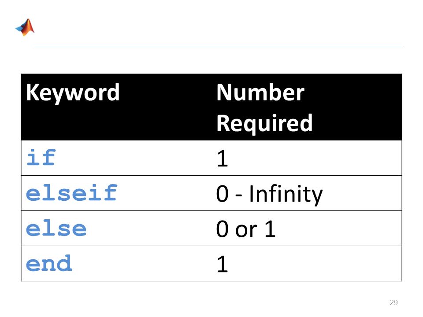Click the '1' value in the end row

pyautogui.click(x=223, y=264)
